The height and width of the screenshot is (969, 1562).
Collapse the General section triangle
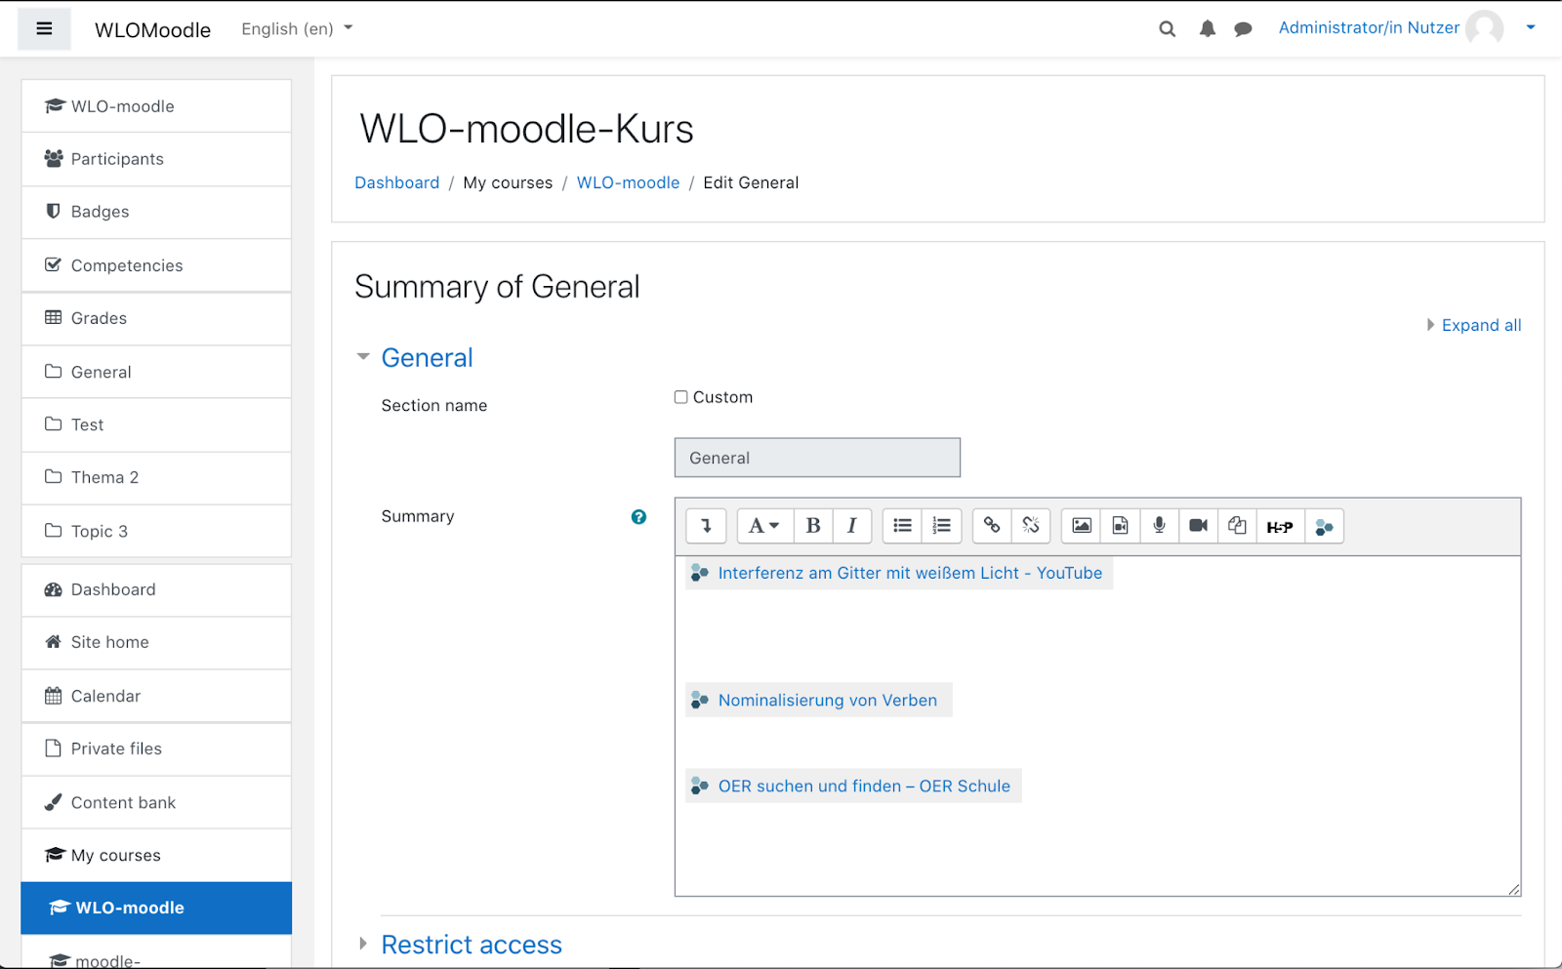click(363, 357)
